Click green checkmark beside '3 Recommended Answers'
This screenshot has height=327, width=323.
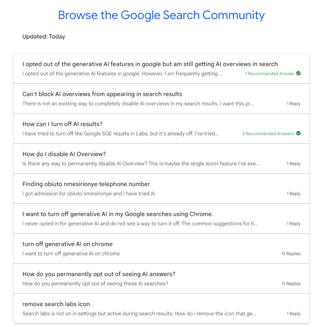(298, 133)
